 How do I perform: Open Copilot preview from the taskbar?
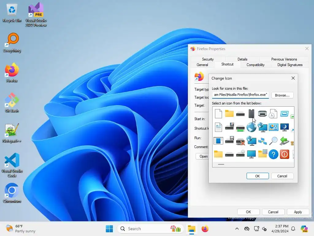click(304, 229)
